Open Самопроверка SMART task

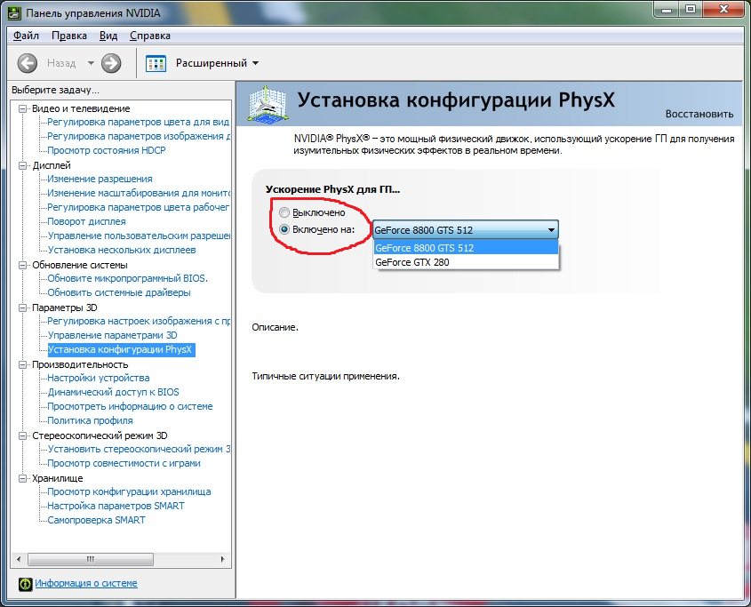tap(96, 520)
